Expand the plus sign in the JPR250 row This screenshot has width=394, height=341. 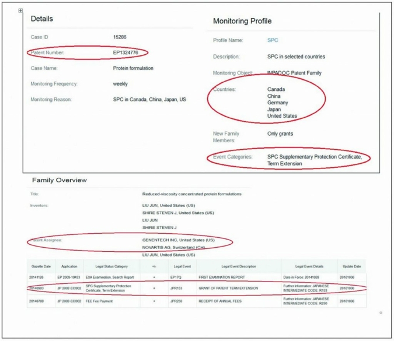coord(155,301)
